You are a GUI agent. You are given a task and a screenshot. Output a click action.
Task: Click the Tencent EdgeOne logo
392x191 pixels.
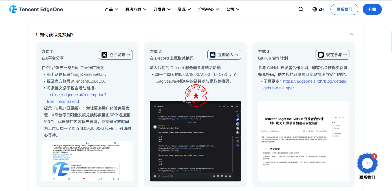click(x=36, y=9)
